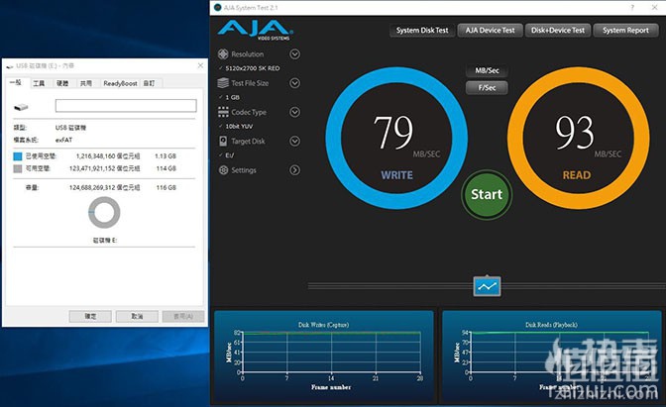Expand the Resolution dropdown
This screenshot has width=666, height=407.
(x=294, y=53)
